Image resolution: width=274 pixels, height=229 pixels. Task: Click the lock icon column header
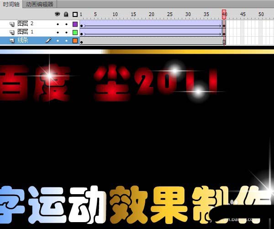[66, 14]
